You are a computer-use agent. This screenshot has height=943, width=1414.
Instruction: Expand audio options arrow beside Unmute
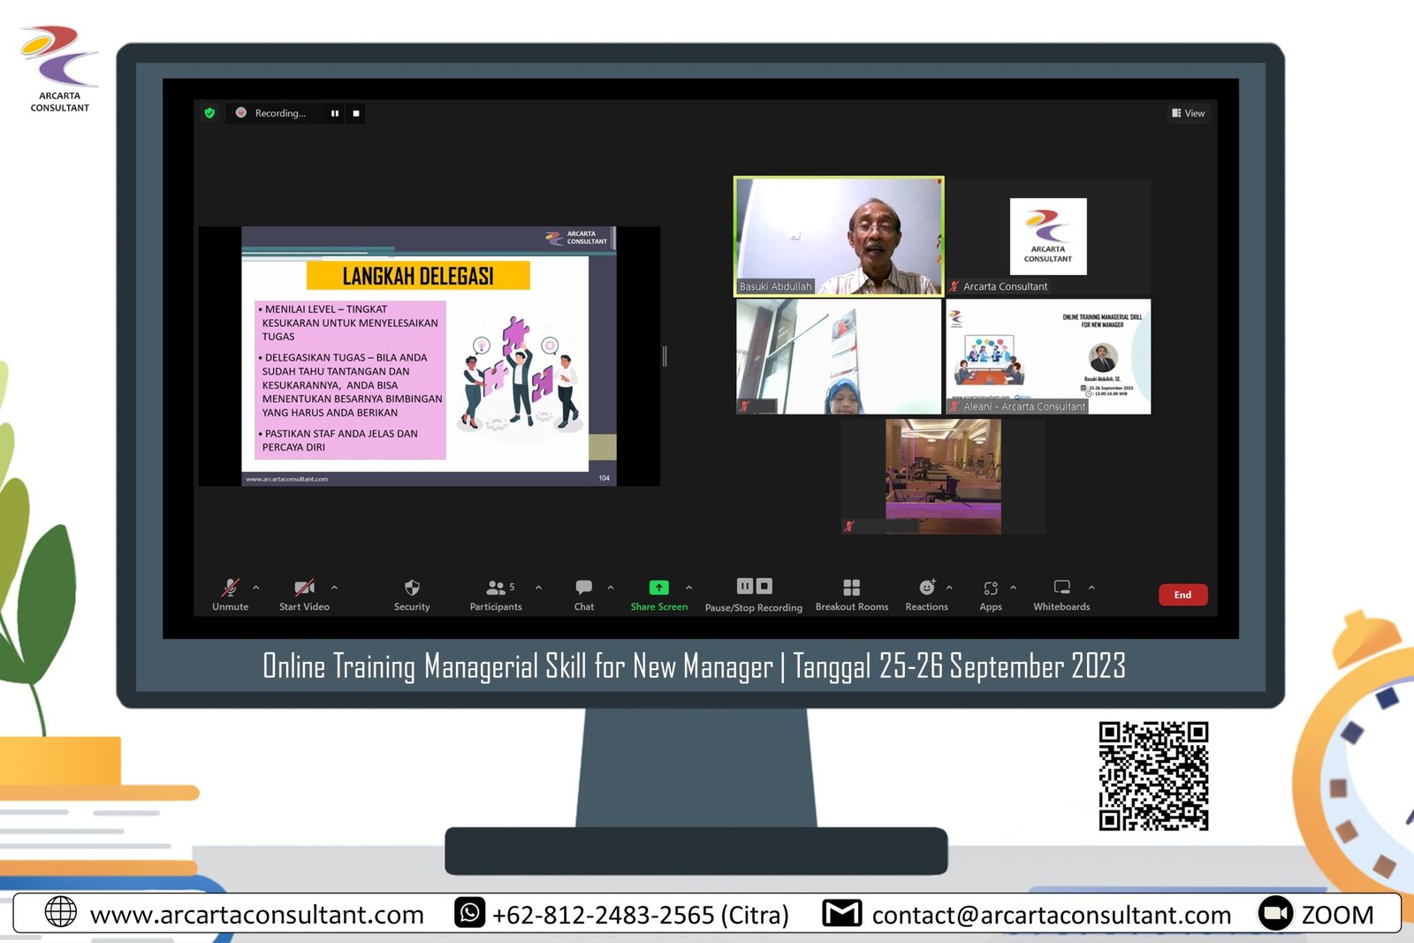pos(256,587)
